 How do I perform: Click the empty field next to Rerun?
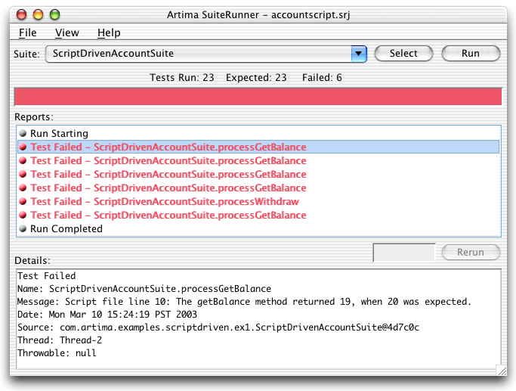[404, 253]
